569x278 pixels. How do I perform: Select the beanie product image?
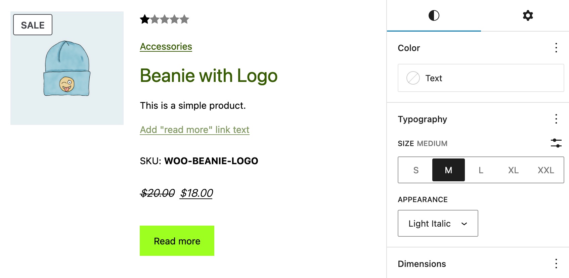click(x=67, y=68)
